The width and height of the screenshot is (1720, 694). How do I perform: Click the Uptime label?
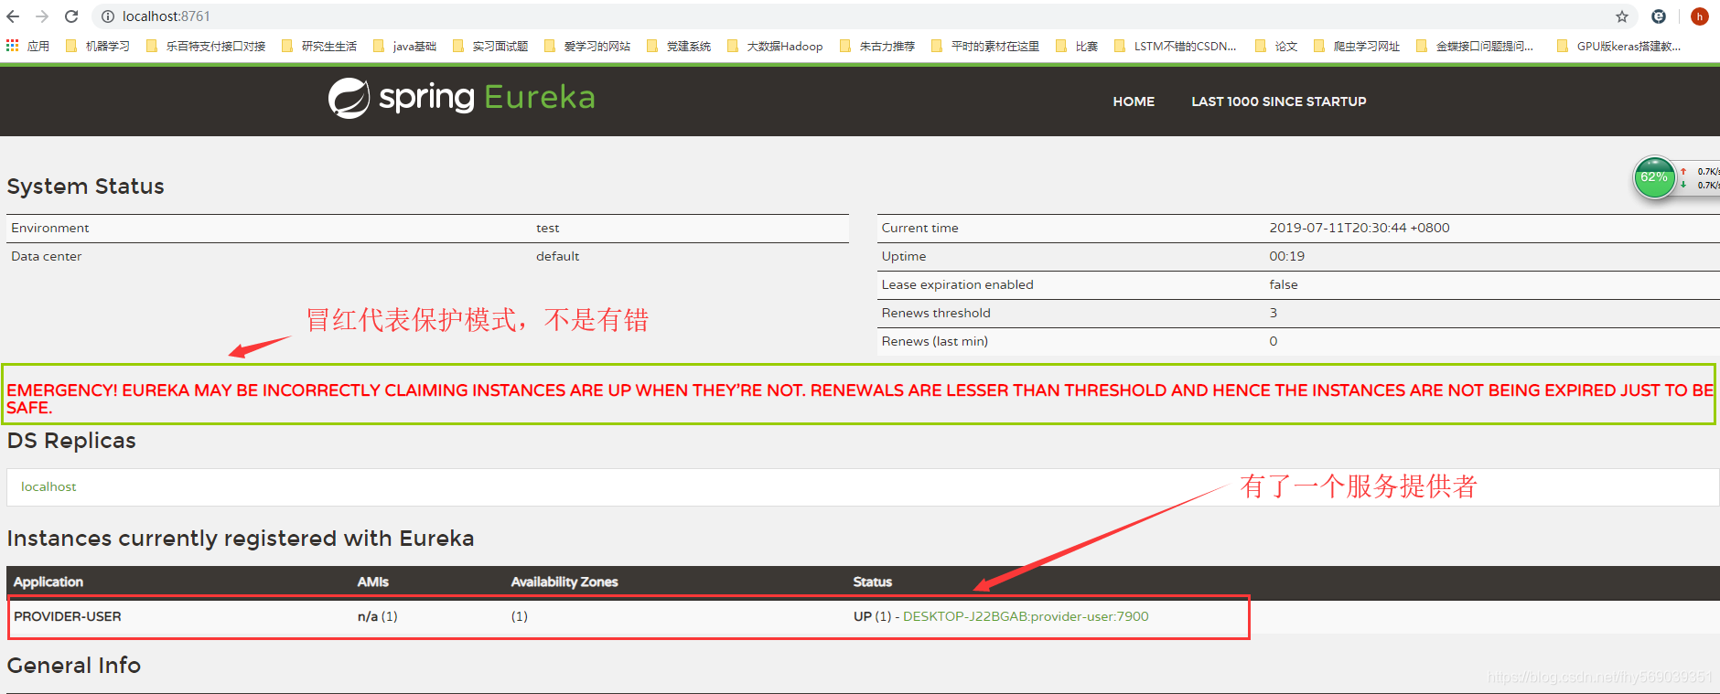tap(904, 257)
